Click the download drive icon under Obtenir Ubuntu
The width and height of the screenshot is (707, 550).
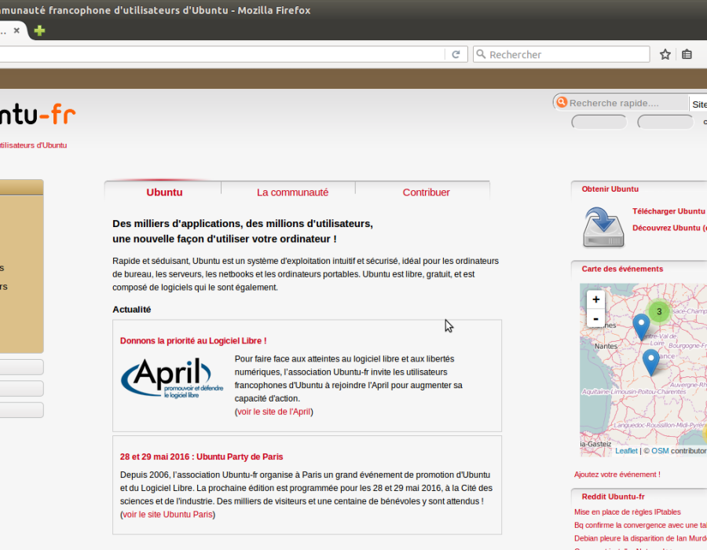[x=603, y=227]
